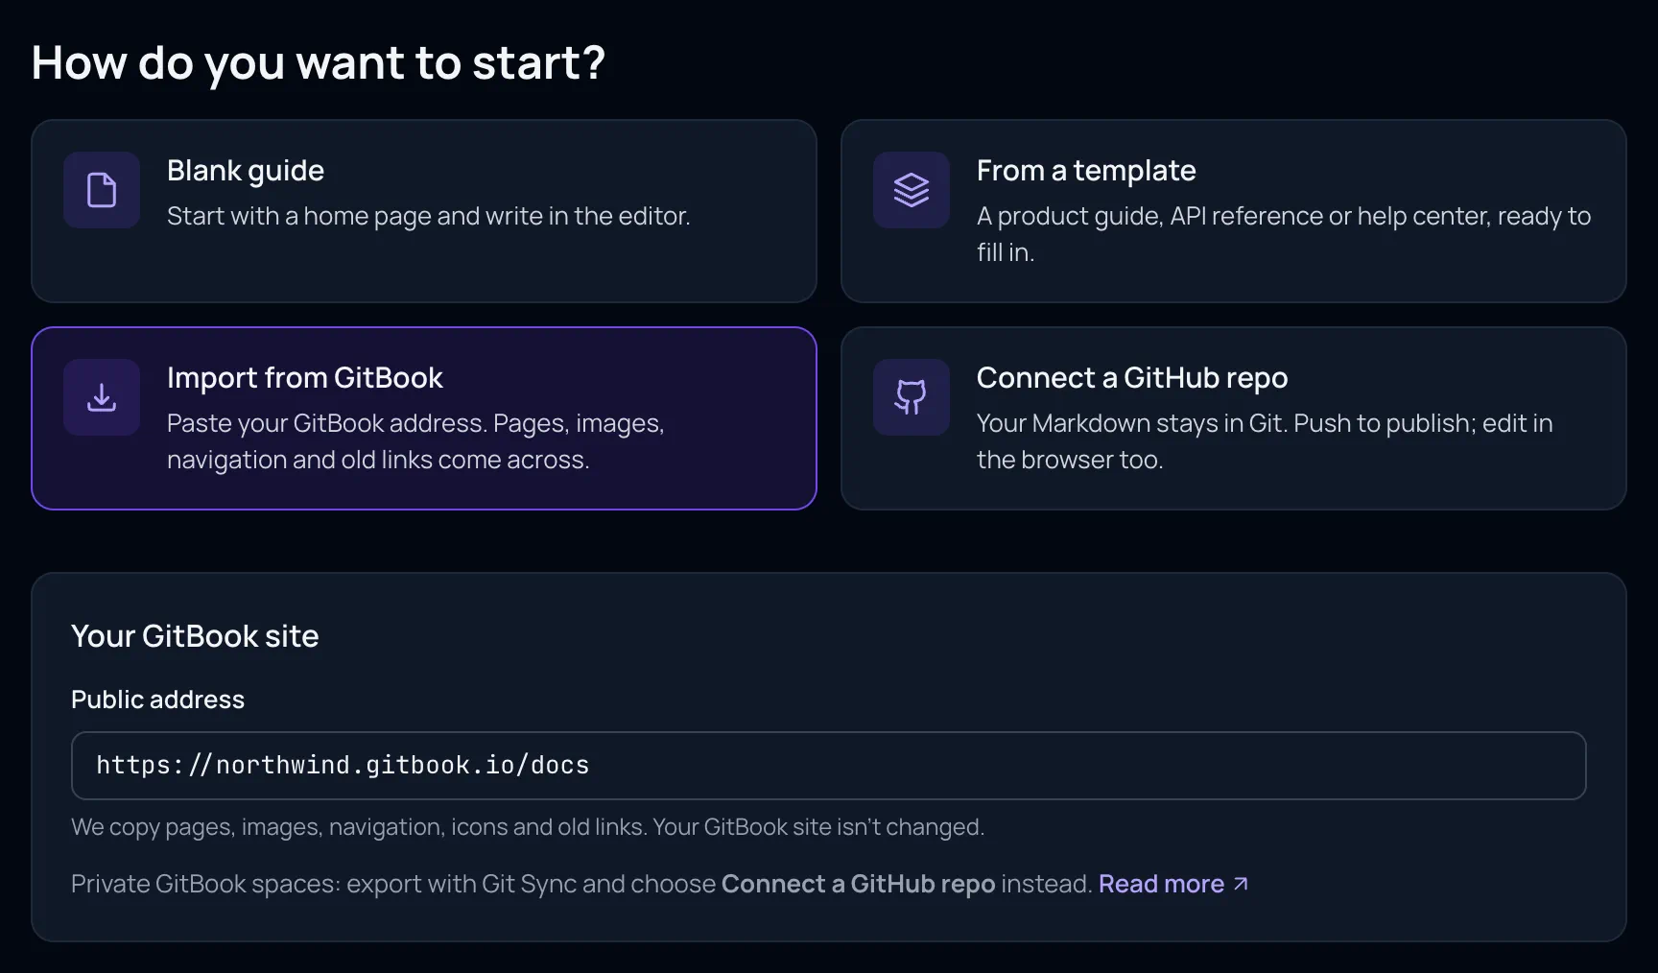
Task: Click 'Paste your GitBook address' description
Action: coord(415,441)
